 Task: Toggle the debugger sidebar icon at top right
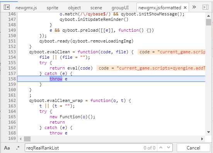(x=205, y=7)
